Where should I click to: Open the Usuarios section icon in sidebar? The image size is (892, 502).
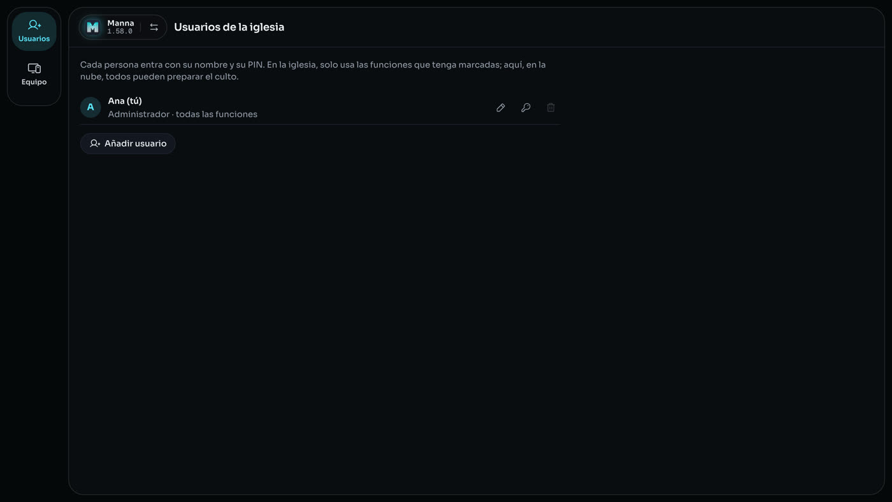click(x=34, y=25)
